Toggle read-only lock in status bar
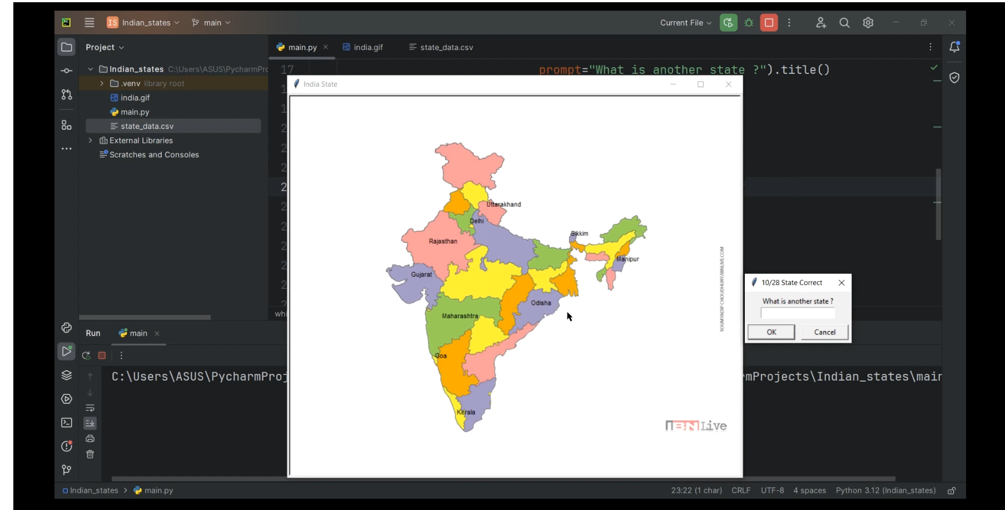This screenshot has height=510, width=1005. point(952,491)
